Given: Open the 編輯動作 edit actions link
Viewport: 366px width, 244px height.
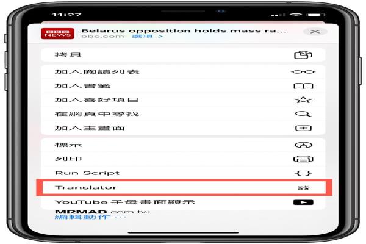Looking at the screenshot, I should 90,217.
